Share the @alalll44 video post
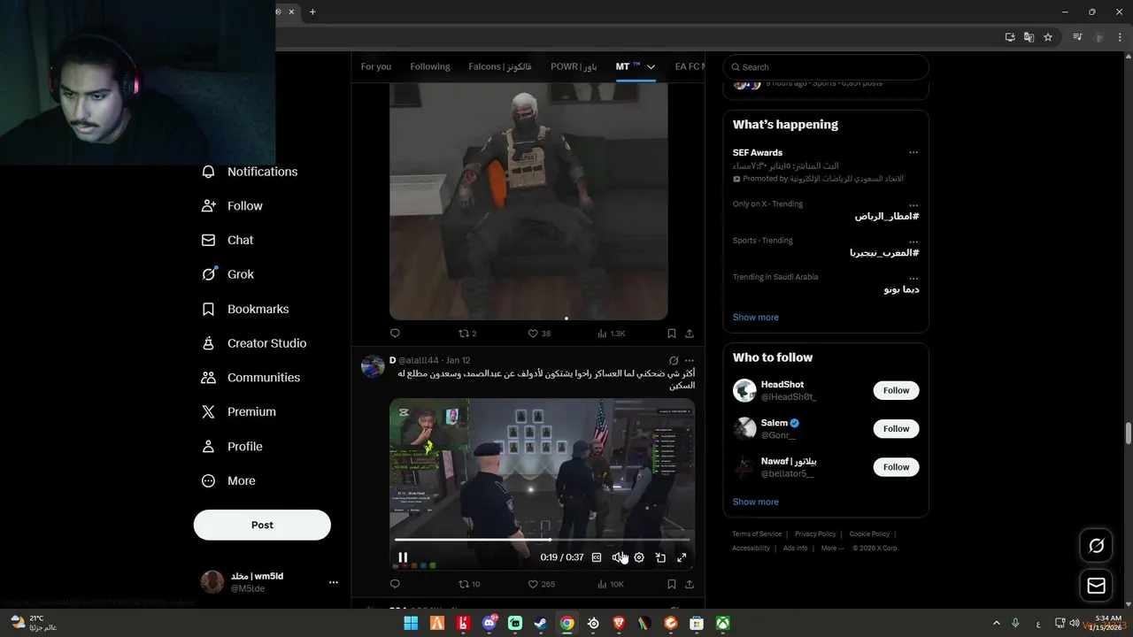Image resolution: width=1133 pixels, height=637 pixels. click(690, 584)
